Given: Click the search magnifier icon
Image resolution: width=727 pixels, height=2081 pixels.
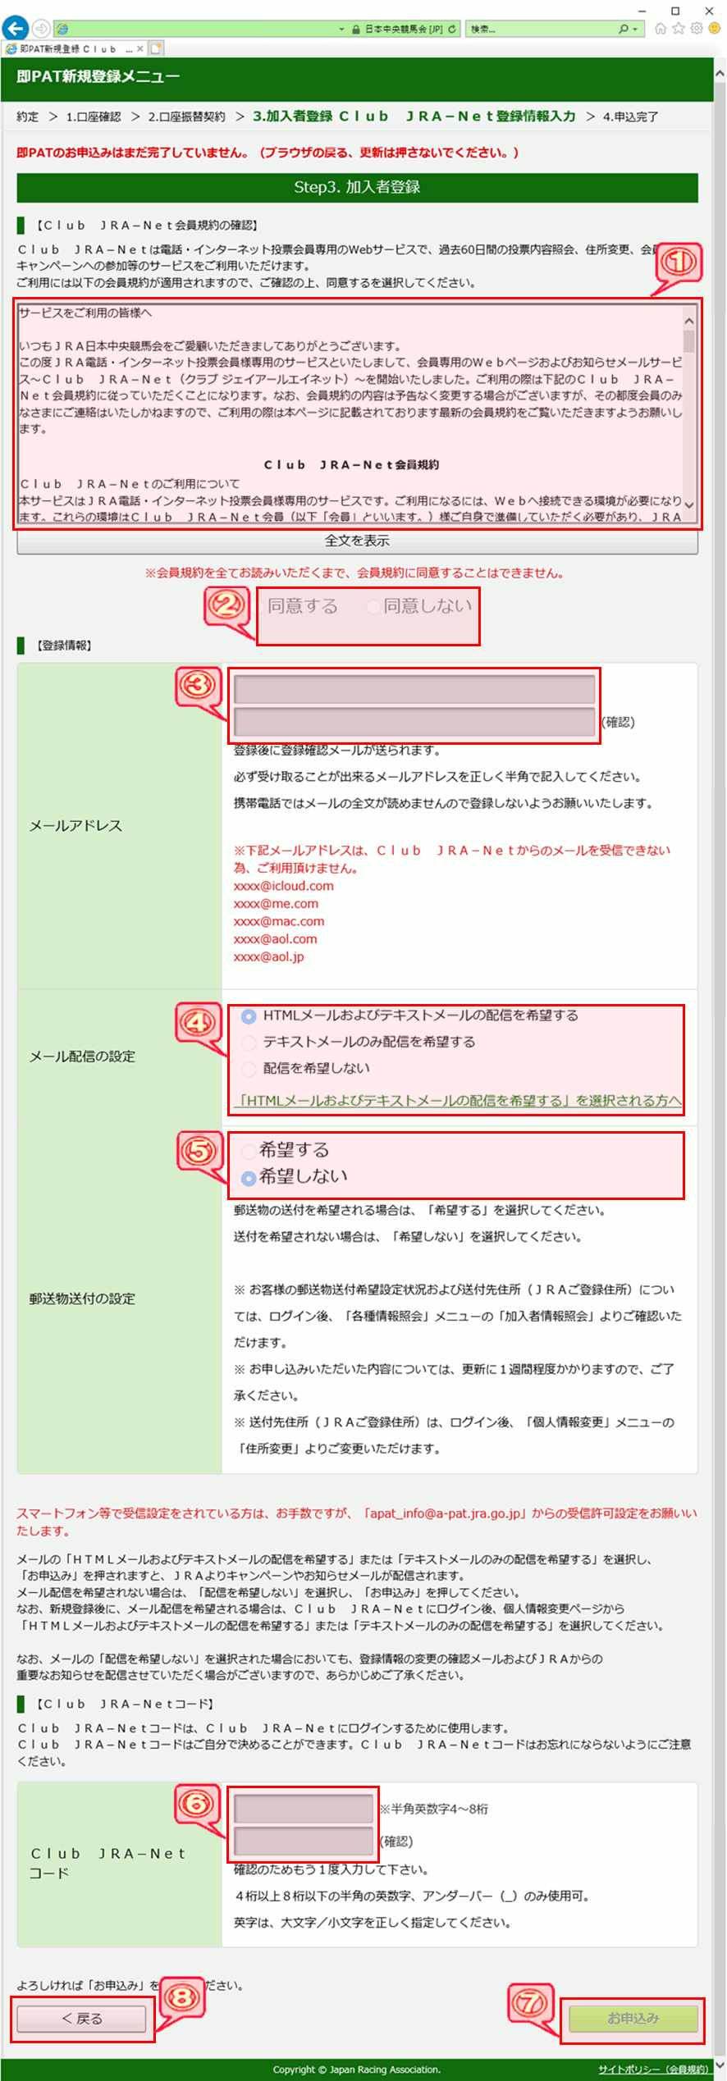Looking at the screenshot, I should pyautogui.click(x=624, y=29).
